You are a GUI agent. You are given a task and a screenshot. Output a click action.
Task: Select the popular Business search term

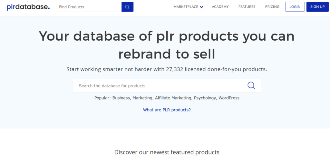[x=121, y=98]
